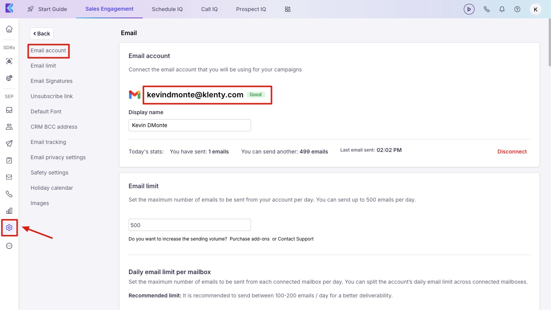Image resolution: width=551 pixels, height=310 pixels.
Task: Open the notifications bell
Action: pos(502,9)
